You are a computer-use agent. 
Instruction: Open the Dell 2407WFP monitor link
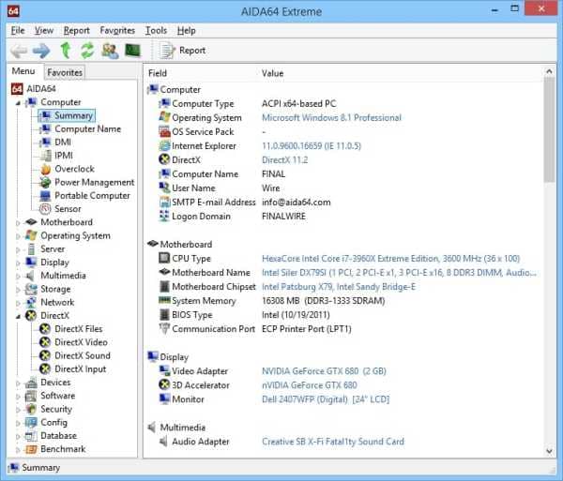pyautogui.click(x=326, y=399)
